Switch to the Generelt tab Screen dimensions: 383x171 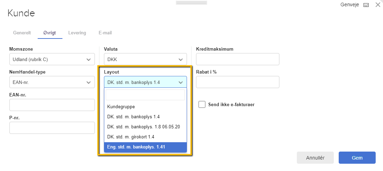tap(22, 33)
